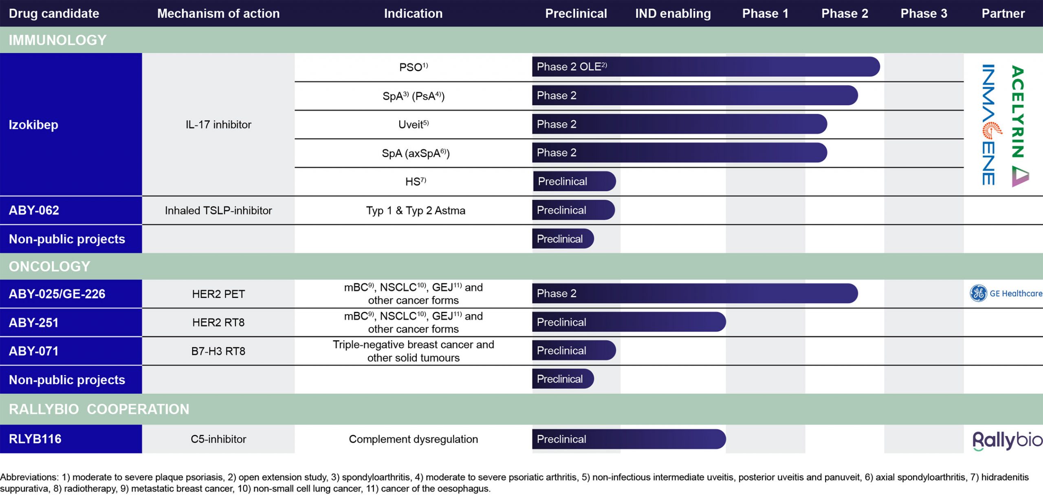Click the Uveit Phase 2 progress bar
This screenshot has height=497, width=1043.
(679, 124)
